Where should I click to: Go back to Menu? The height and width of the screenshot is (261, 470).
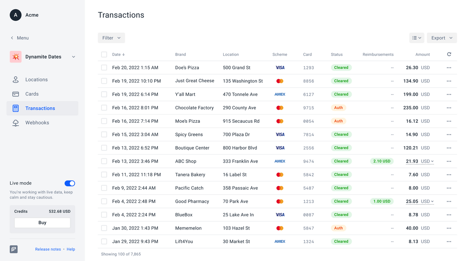point(20,38)
